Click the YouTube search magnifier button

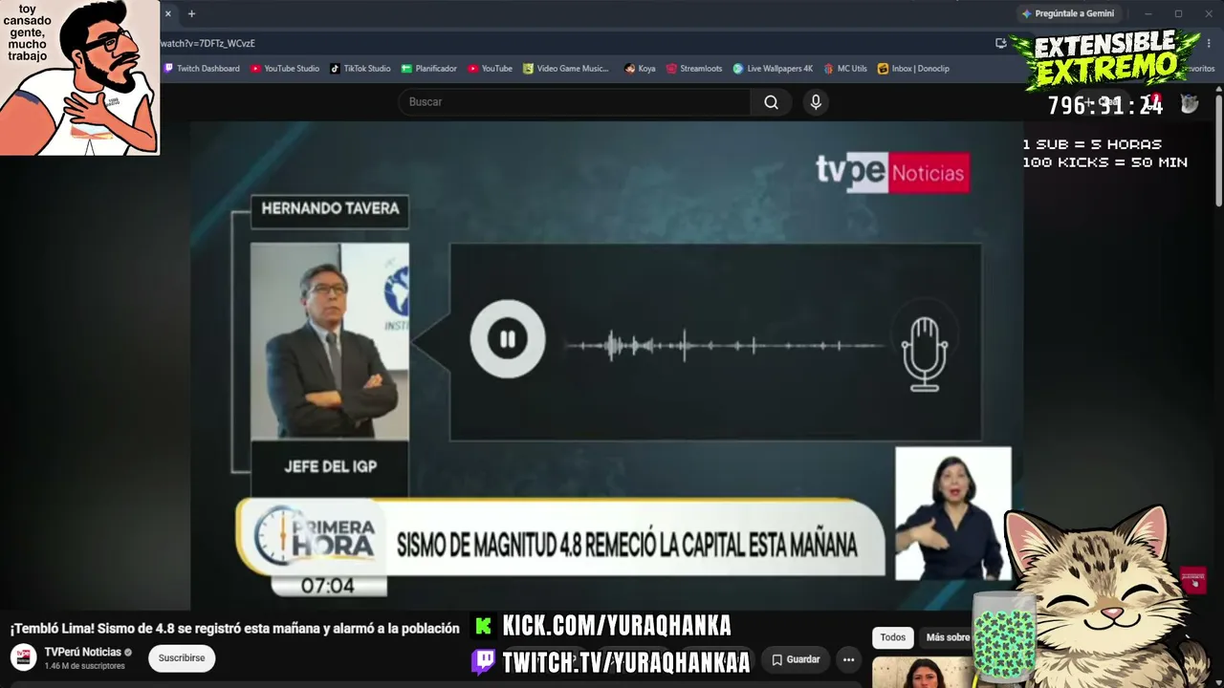(x=771, y=102)
